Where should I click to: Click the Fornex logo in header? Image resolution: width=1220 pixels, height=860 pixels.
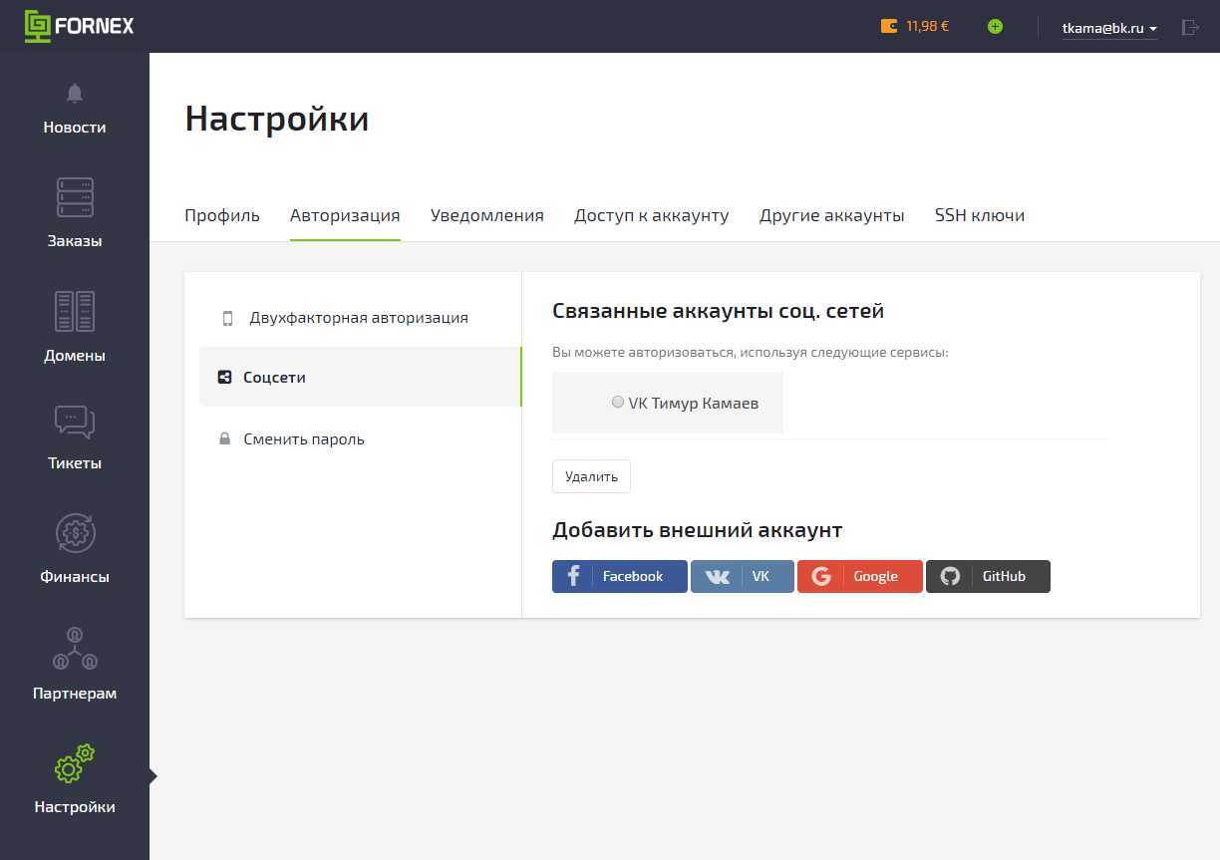tap(79, 26)
